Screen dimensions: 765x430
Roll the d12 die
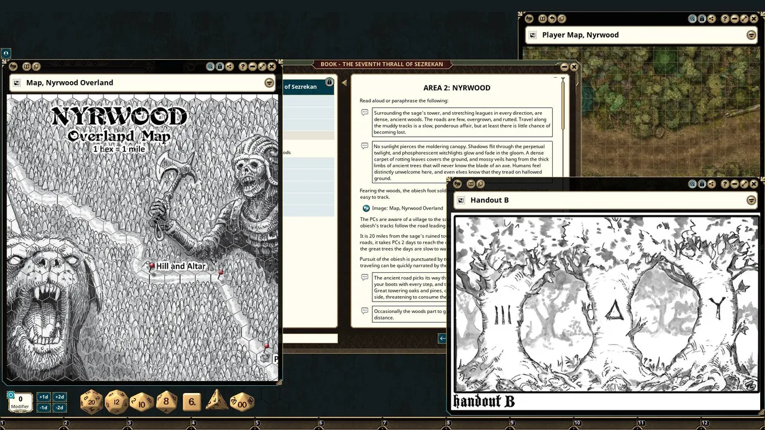tap(117, 401)
